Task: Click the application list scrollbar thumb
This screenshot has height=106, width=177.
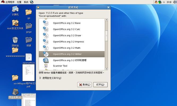Action: (106, 36)
